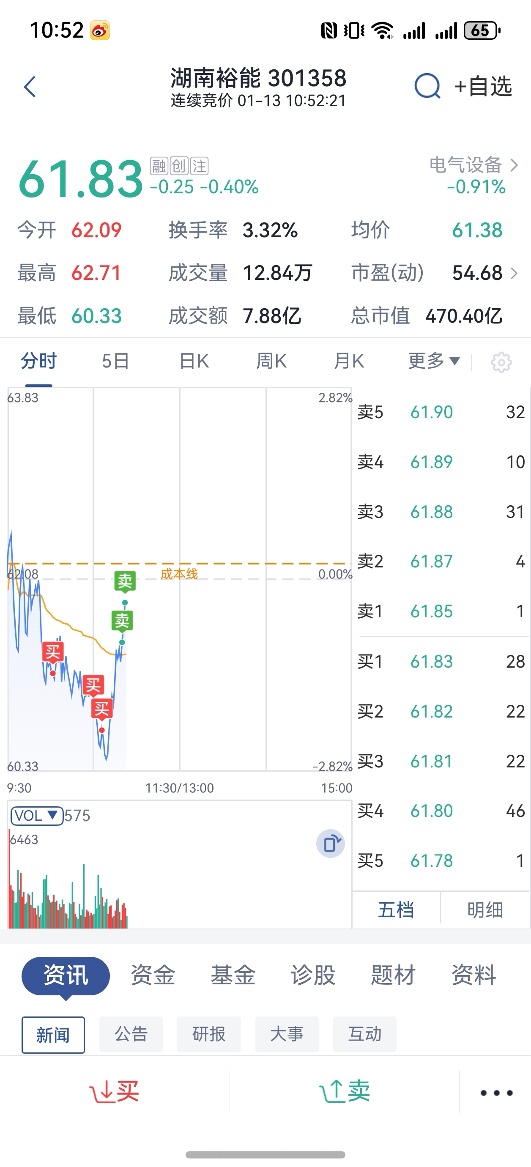
Task: Add stock to watchlist with +自选
Action: click(483, 86)
